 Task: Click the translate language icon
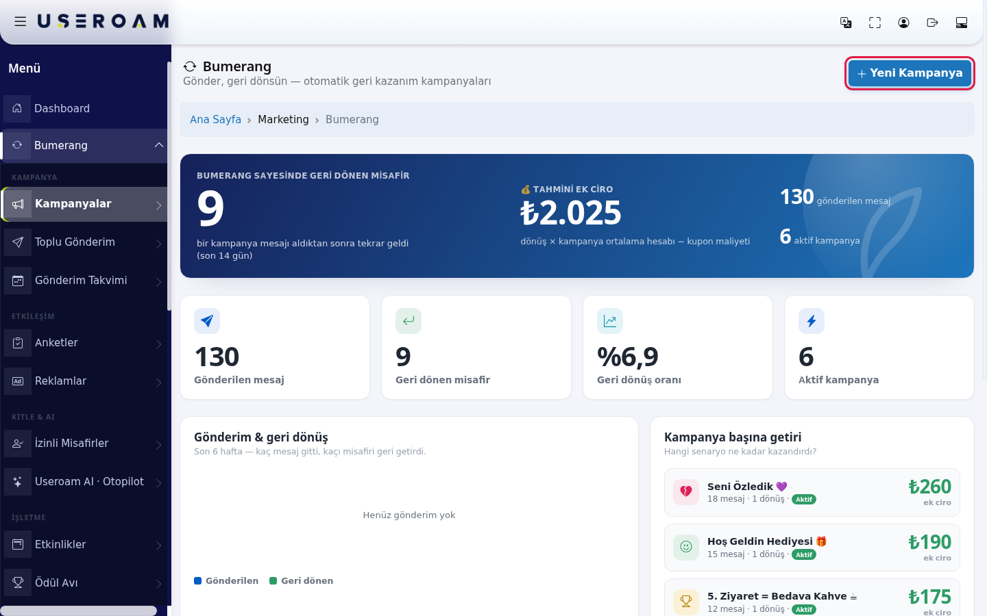pyautogui.click(x=846, y=23)
